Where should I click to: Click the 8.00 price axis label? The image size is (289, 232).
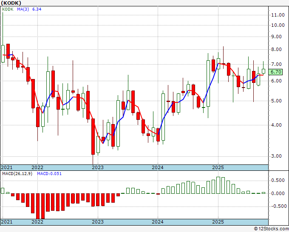pyautogui.click(x=277, y=49)
